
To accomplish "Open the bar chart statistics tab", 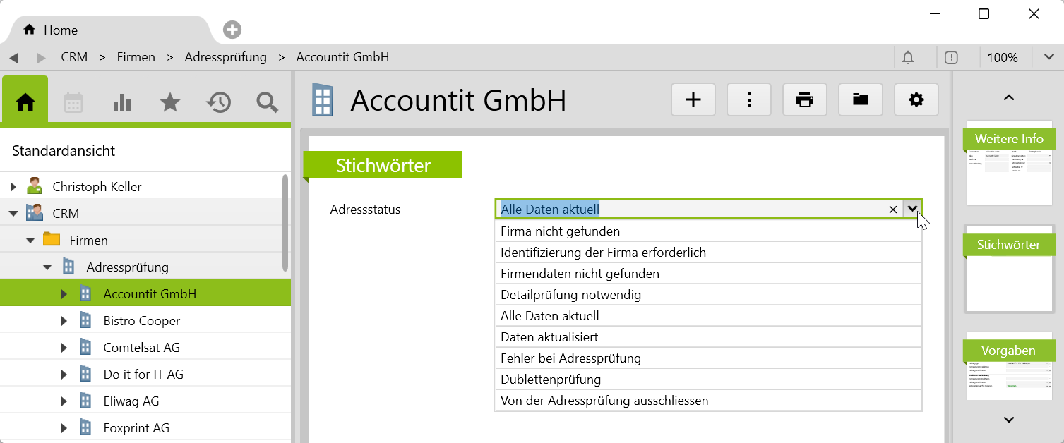I will coord(122,103).
